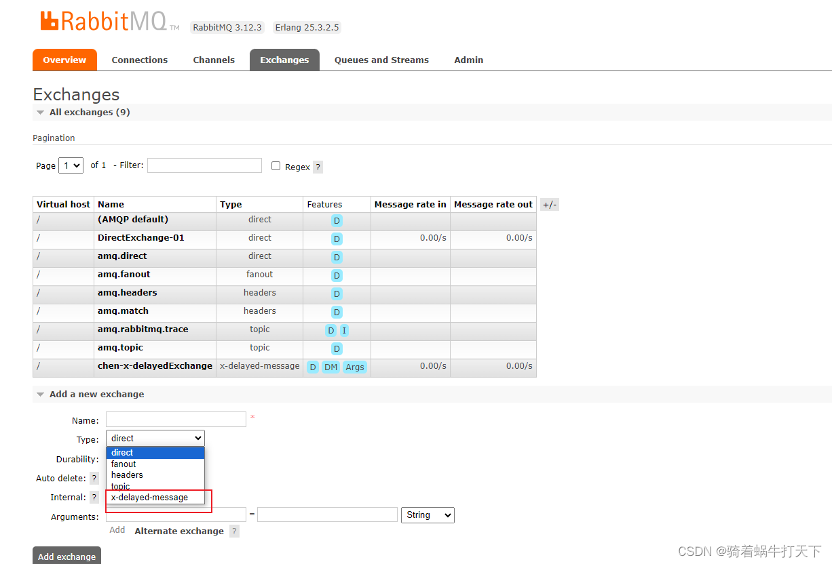Open the chen-x-delayedExchange exchange
The height and width of the screenshot is (564, 832).
[x=155, y=366]
